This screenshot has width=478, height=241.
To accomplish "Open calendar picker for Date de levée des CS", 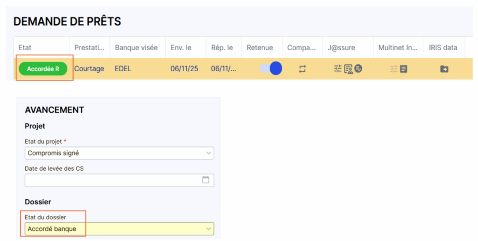I will click(x=205, y=180).
